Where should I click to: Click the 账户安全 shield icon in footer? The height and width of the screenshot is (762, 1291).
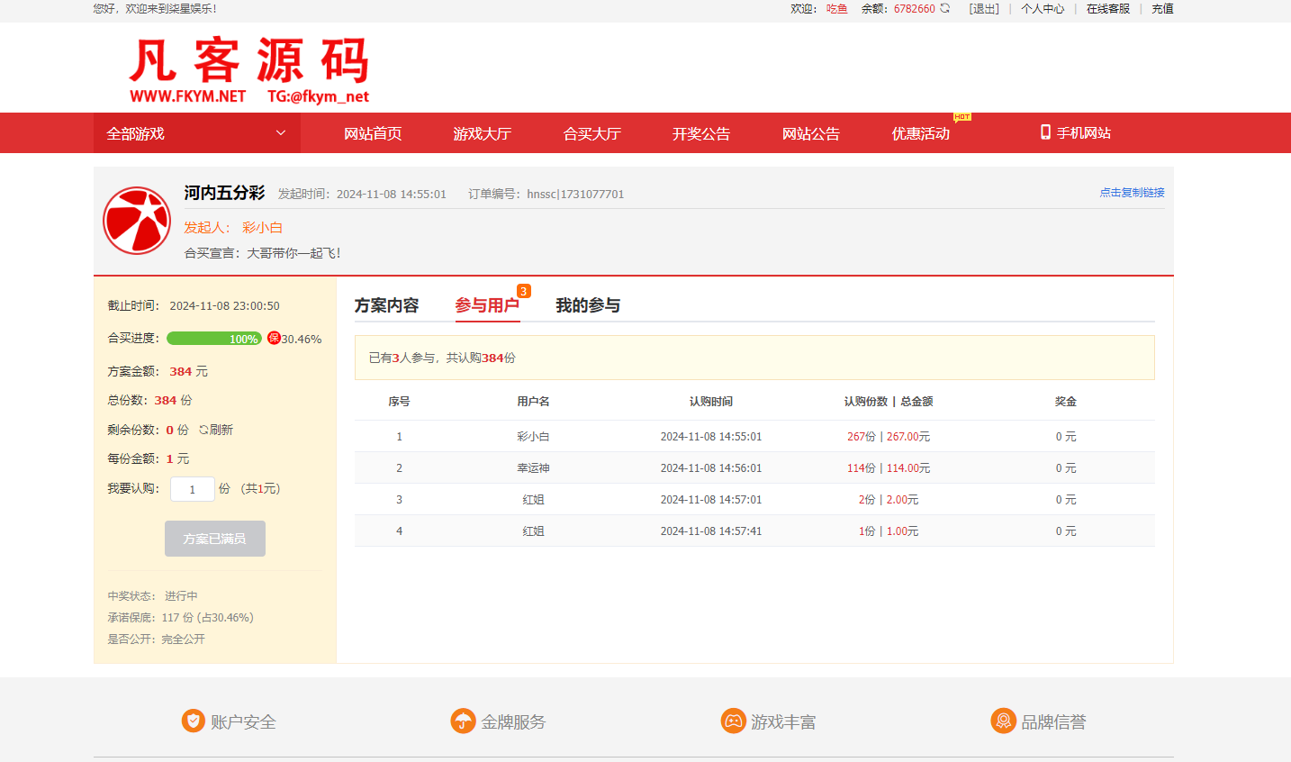[193, 721]
